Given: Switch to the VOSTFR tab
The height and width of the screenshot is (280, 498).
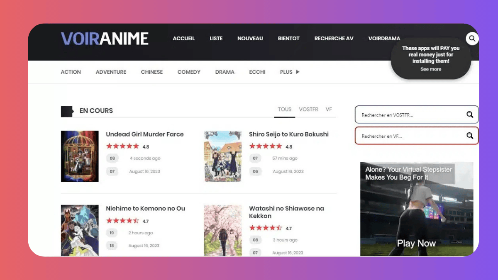Looking at the screenshot, I should click(308, 110).
